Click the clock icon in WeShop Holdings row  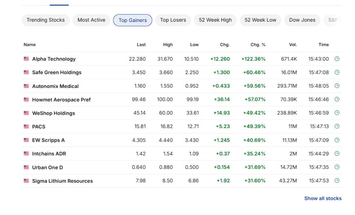pos(337,113)
